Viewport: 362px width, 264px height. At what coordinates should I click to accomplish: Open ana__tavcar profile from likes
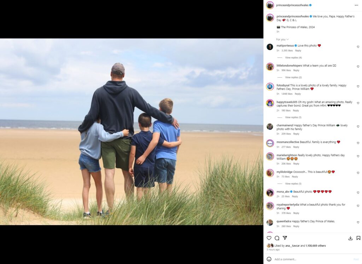[292, 246]
